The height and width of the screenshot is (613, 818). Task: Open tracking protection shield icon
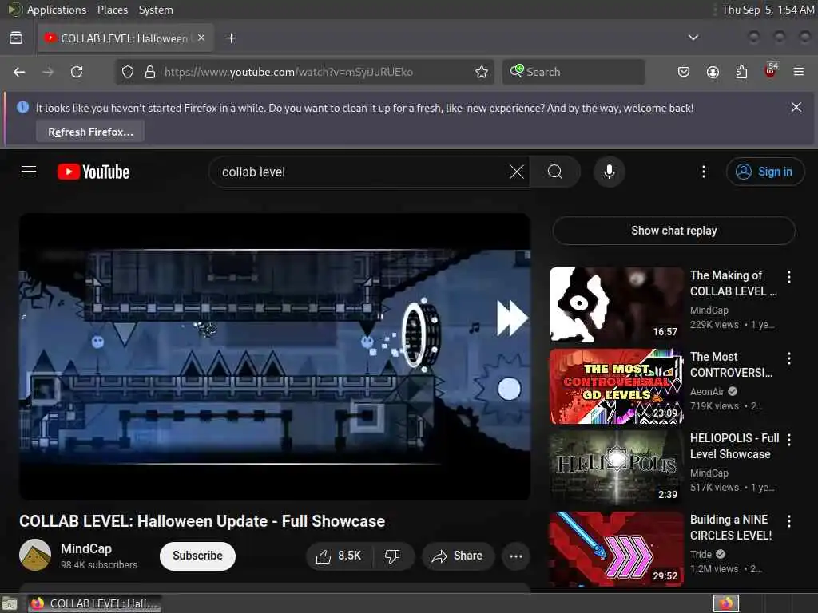[128, 72]
